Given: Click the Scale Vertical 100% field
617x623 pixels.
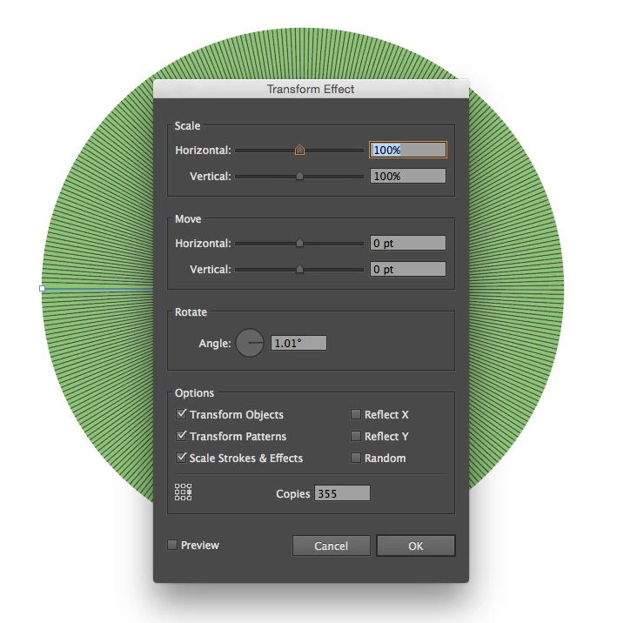Looking at the screenshot, I should (408, 176).
